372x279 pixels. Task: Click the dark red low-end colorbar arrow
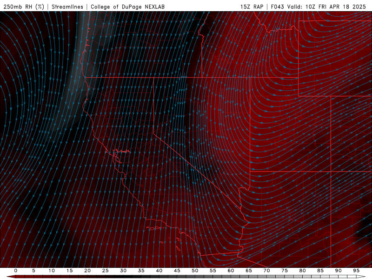(11, 277)
